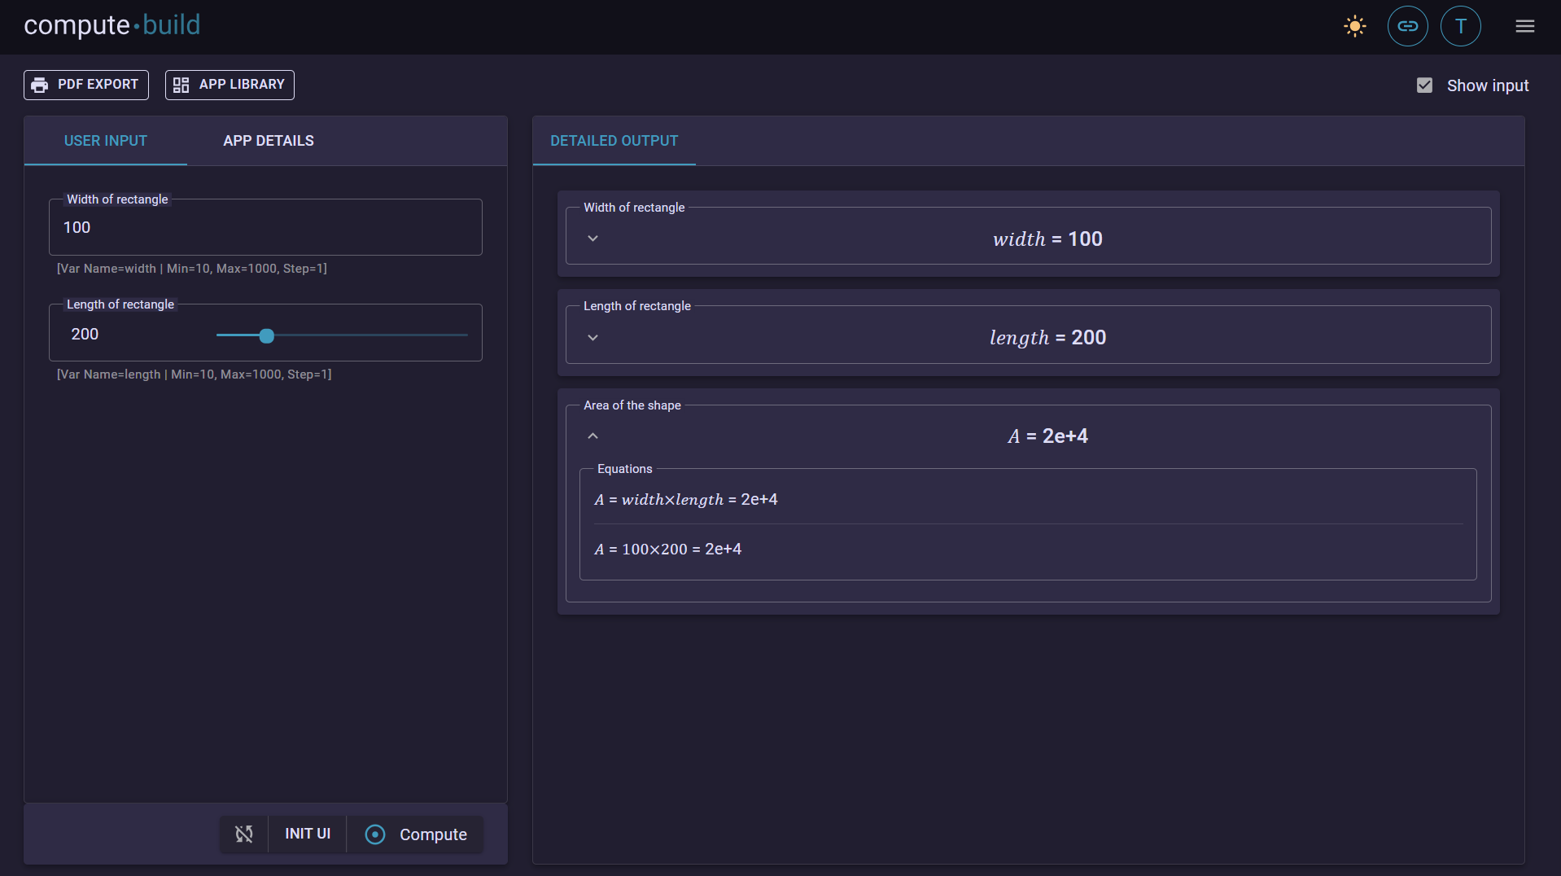Image resolution: width=1561 pixels, height=876 pixels.
Task: Click the Length of rectangle slider handle
Action: [267, 335]
